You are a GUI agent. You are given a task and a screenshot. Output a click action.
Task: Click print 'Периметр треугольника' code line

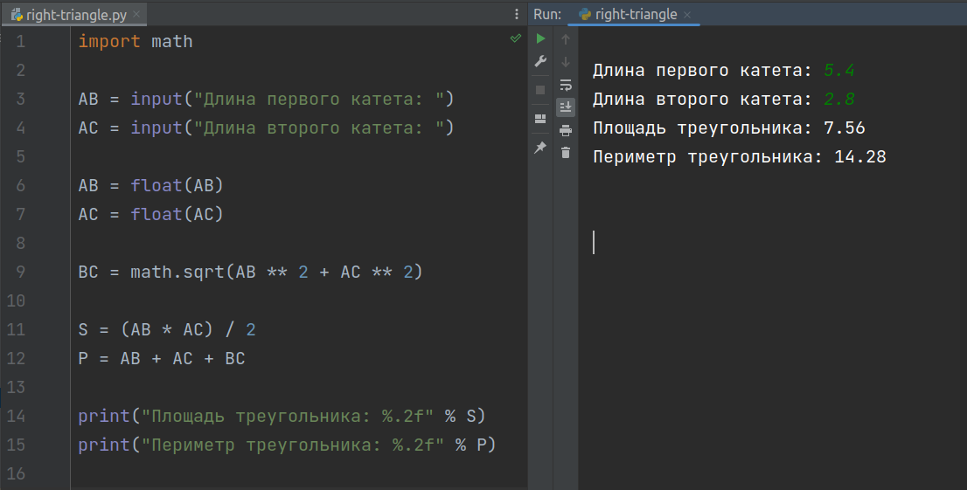[x=287, y=445]
